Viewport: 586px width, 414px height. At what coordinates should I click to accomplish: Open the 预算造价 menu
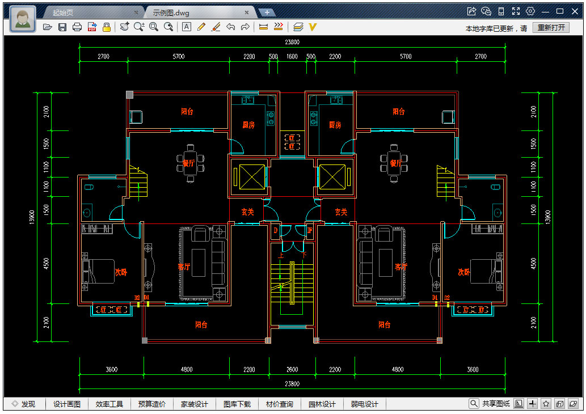click(x=151, y=404)
